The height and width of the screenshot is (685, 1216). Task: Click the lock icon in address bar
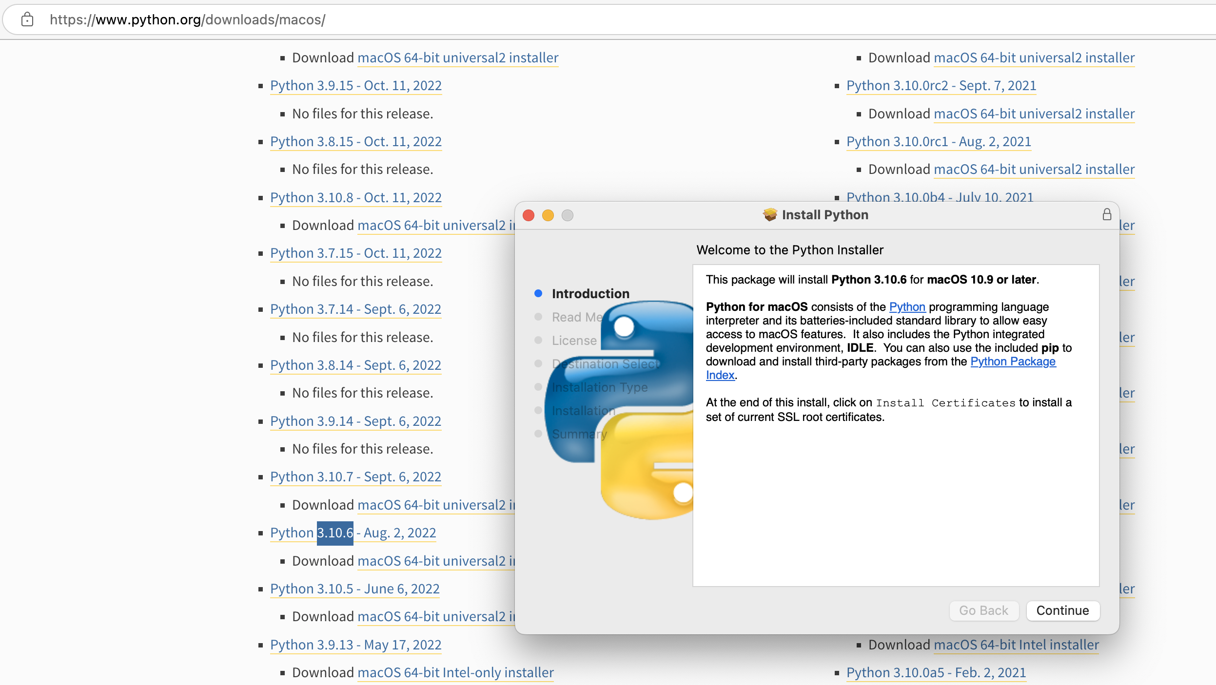tap(27, 19)
